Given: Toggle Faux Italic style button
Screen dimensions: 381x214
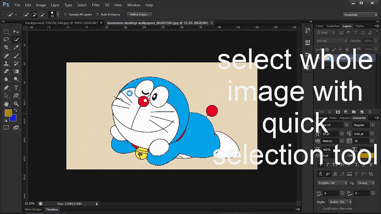Looking at the screenshot, I should (328, 164).
